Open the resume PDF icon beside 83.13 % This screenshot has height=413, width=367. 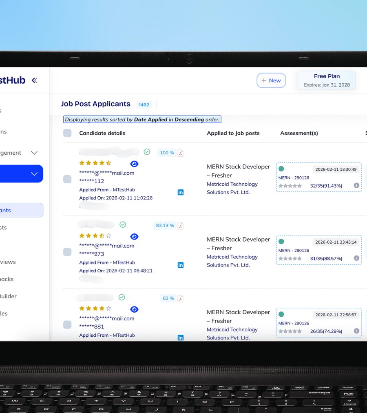(180, 226)
